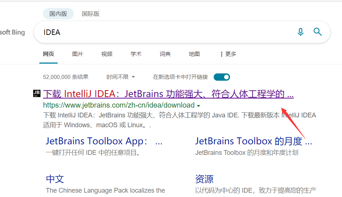This screenshot has width=342, height=197.
Task: Toggle open links in new tab switch
Action: [222, 77]
